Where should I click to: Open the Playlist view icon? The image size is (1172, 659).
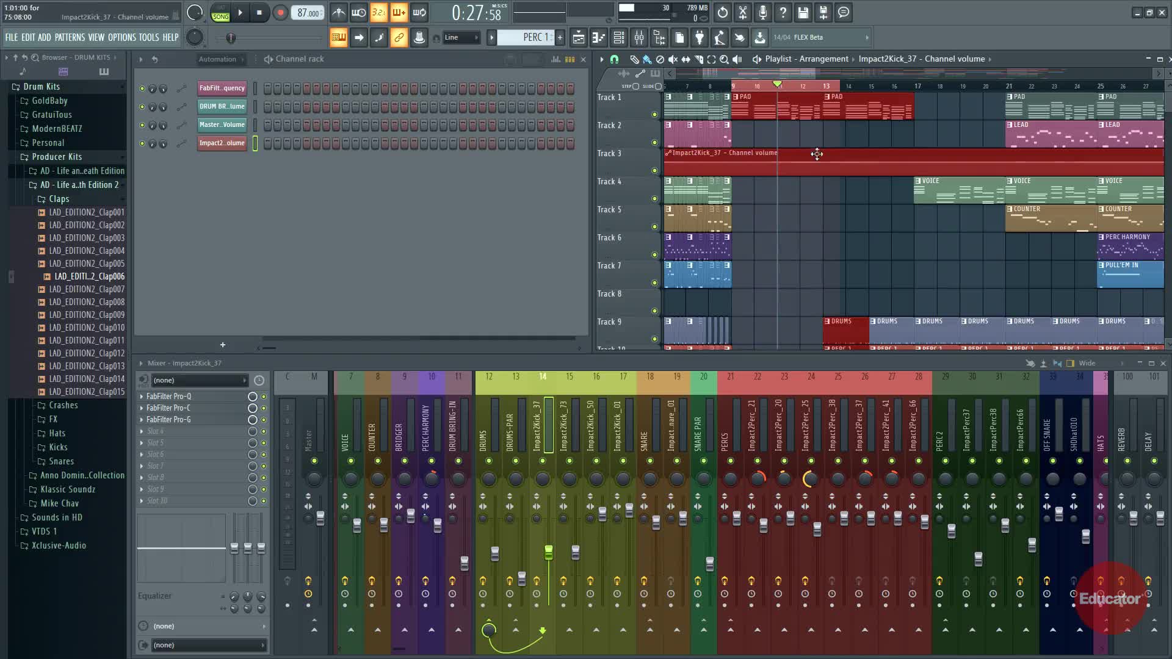click(578, 38)
